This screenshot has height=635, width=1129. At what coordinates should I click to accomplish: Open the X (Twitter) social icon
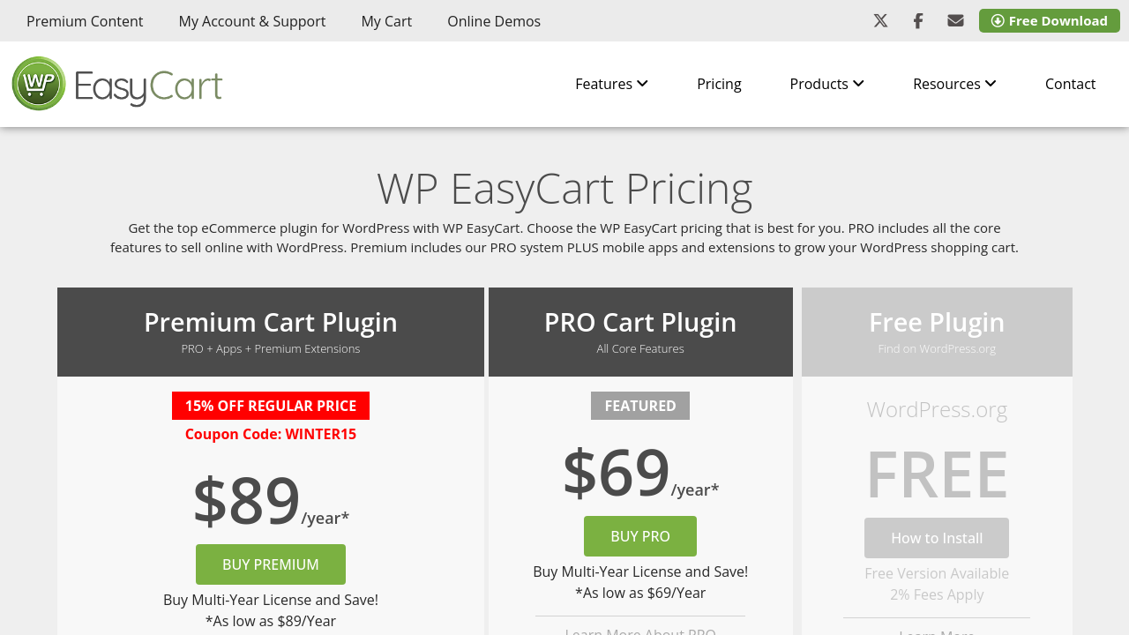pos(880,20)
